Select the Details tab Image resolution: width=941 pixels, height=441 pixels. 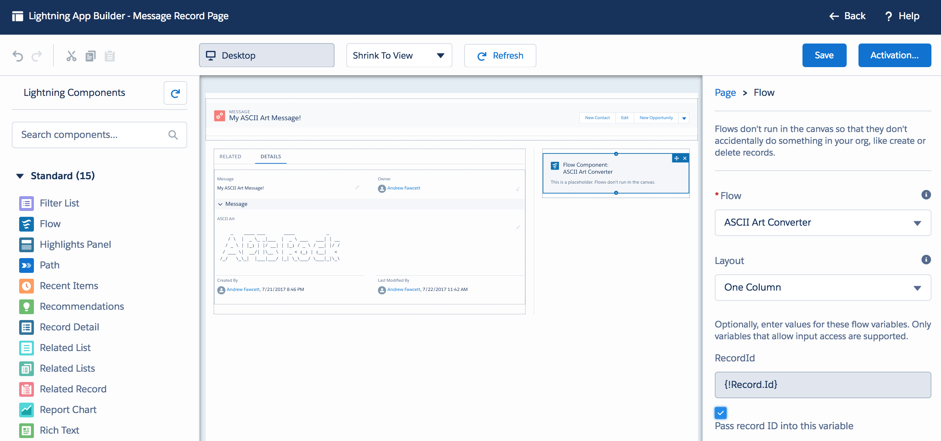[x=271, y=156]
